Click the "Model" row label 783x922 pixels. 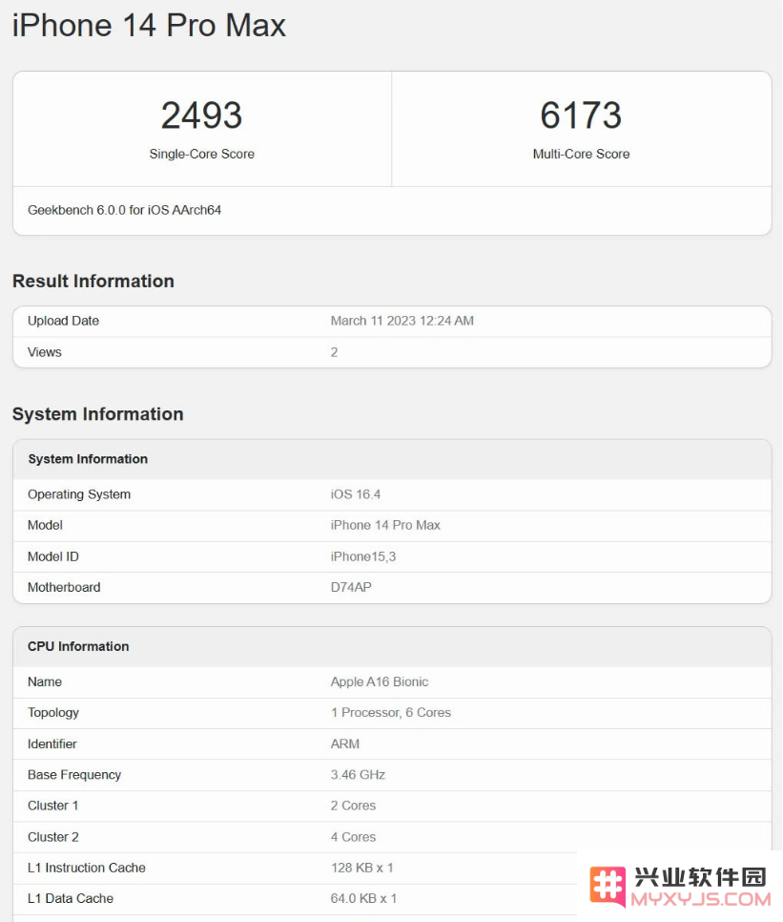[x=45, y=525]
